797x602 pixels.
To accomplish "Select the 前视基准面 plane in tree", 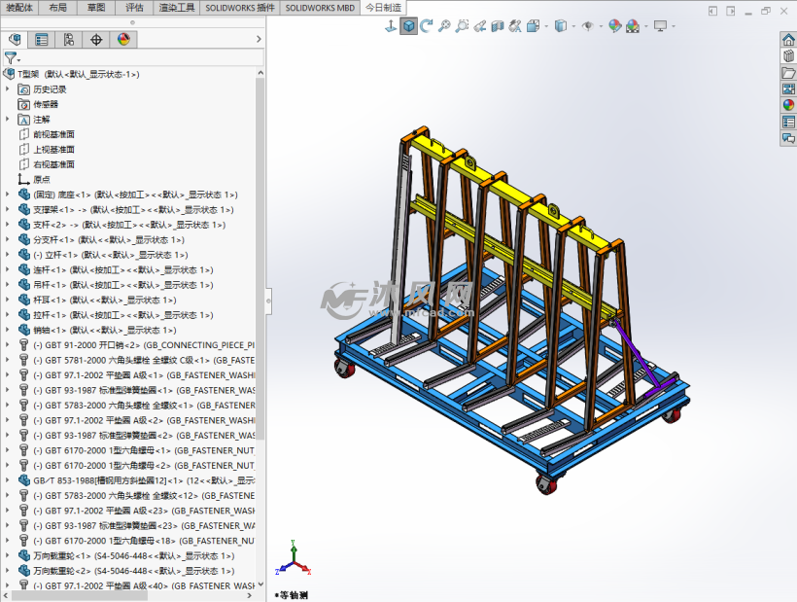I will point(53,134).
